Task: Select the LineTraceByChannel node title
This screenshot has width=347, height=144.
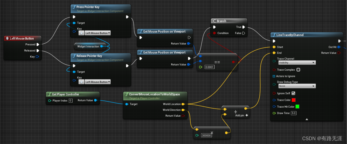Action: (x=290, y=35)
